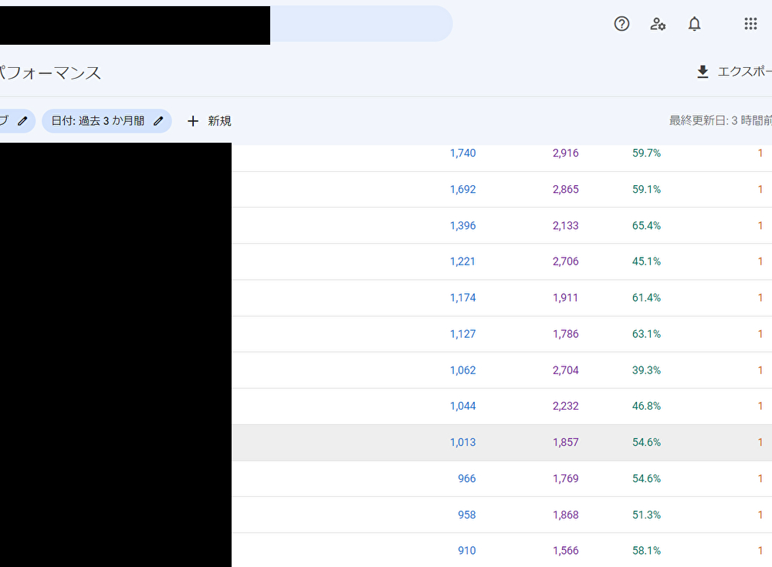Click the pencil icon on the date filter
The width and height of the screenshot is (772, 567).
(158, 121)
